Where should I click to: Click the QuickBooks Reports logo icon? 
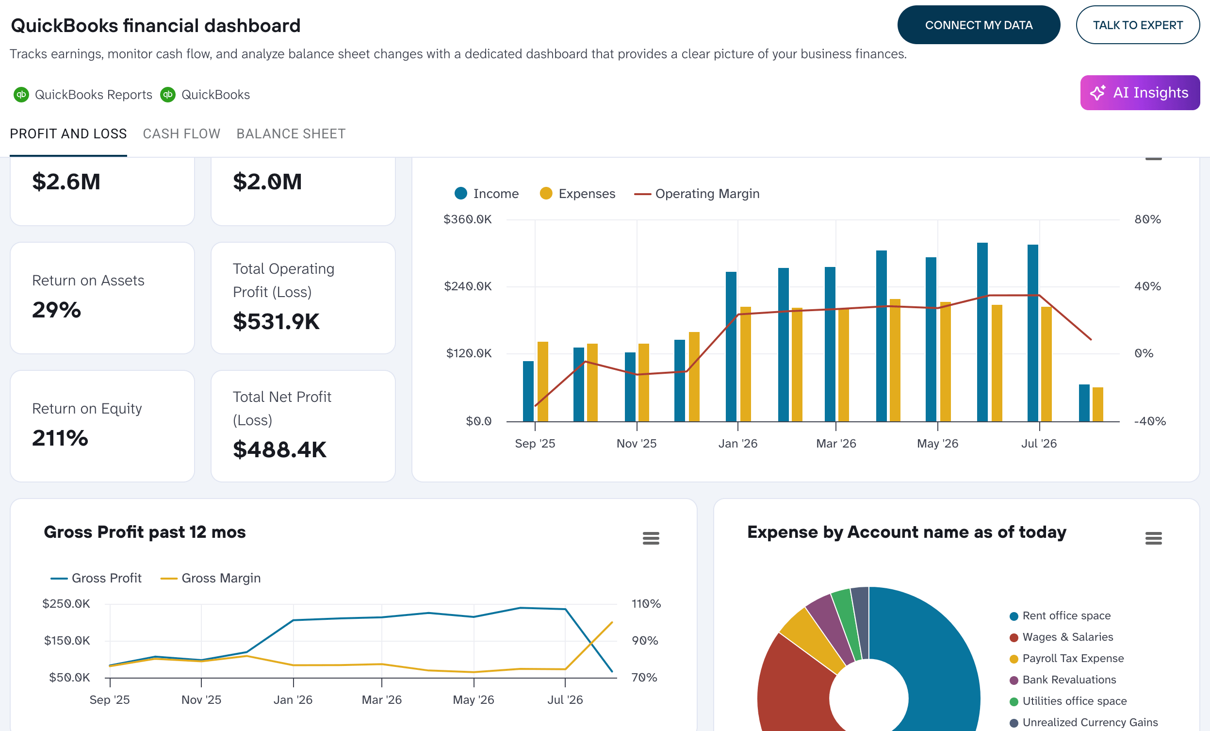(x=21, y=94)
